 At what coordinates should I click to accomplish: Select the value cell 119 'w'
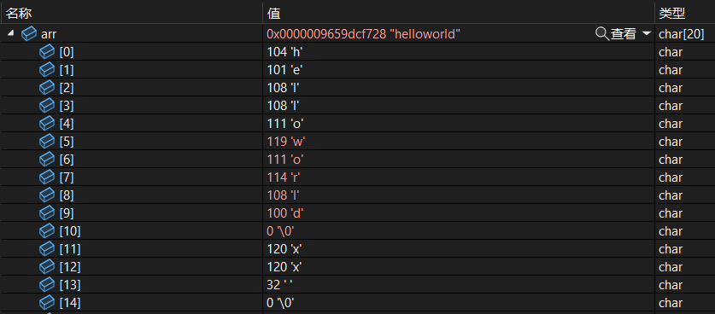[x=459, y=142]
